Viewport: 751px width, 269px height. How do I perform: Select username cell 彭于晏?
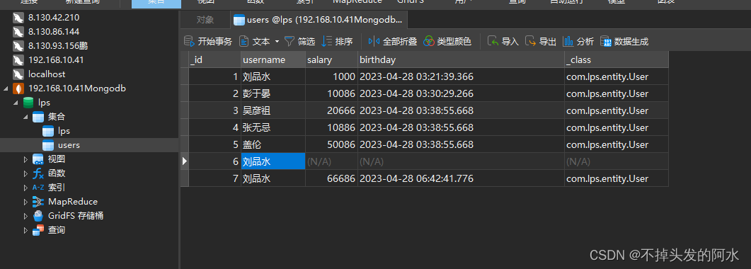pyautogui.click(x=273, y=93)
